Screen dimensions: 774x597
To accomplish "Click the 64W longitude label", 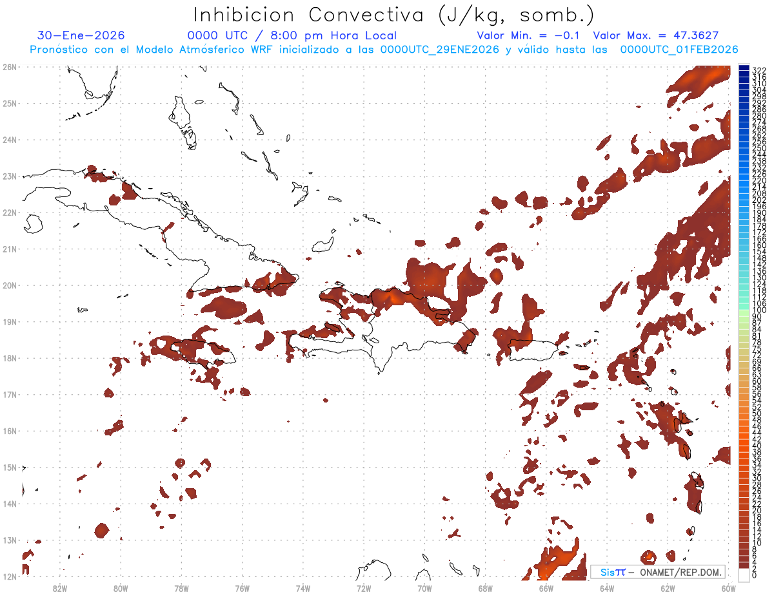I will pyautogui.click(x=606, y=588).
